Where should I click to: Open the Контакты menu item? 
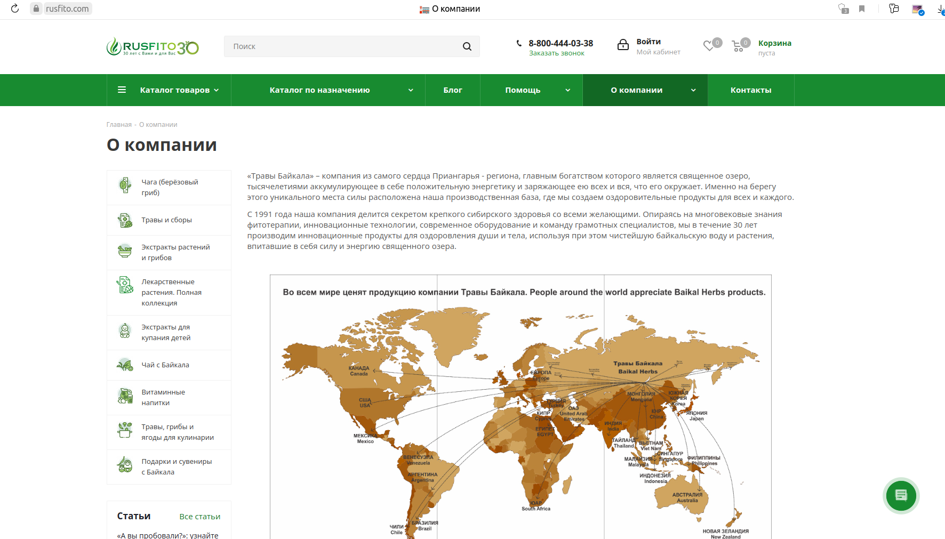pos(751,90)
